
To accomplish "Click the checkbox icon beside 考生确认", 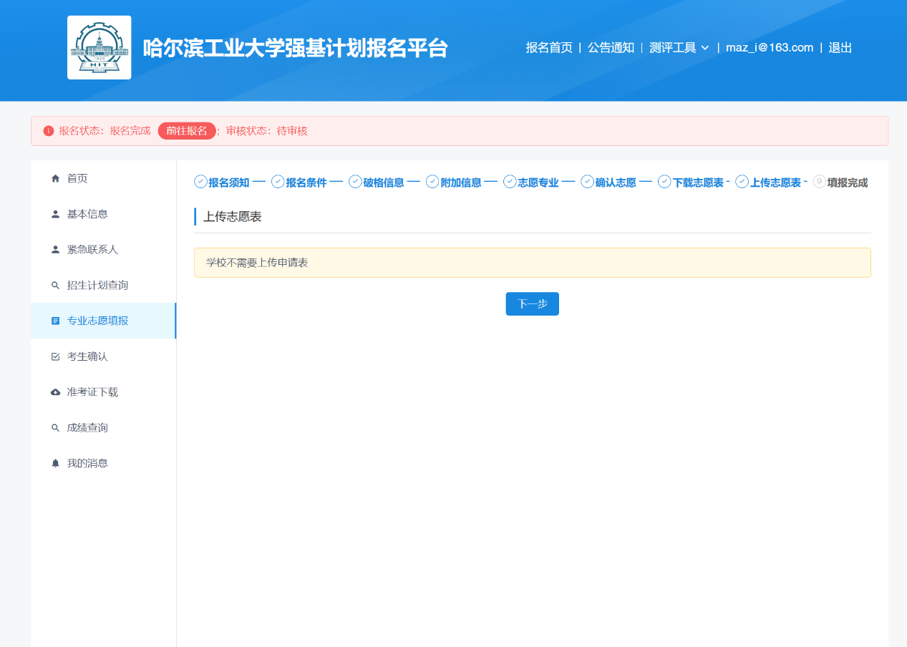I will point(55,356).
